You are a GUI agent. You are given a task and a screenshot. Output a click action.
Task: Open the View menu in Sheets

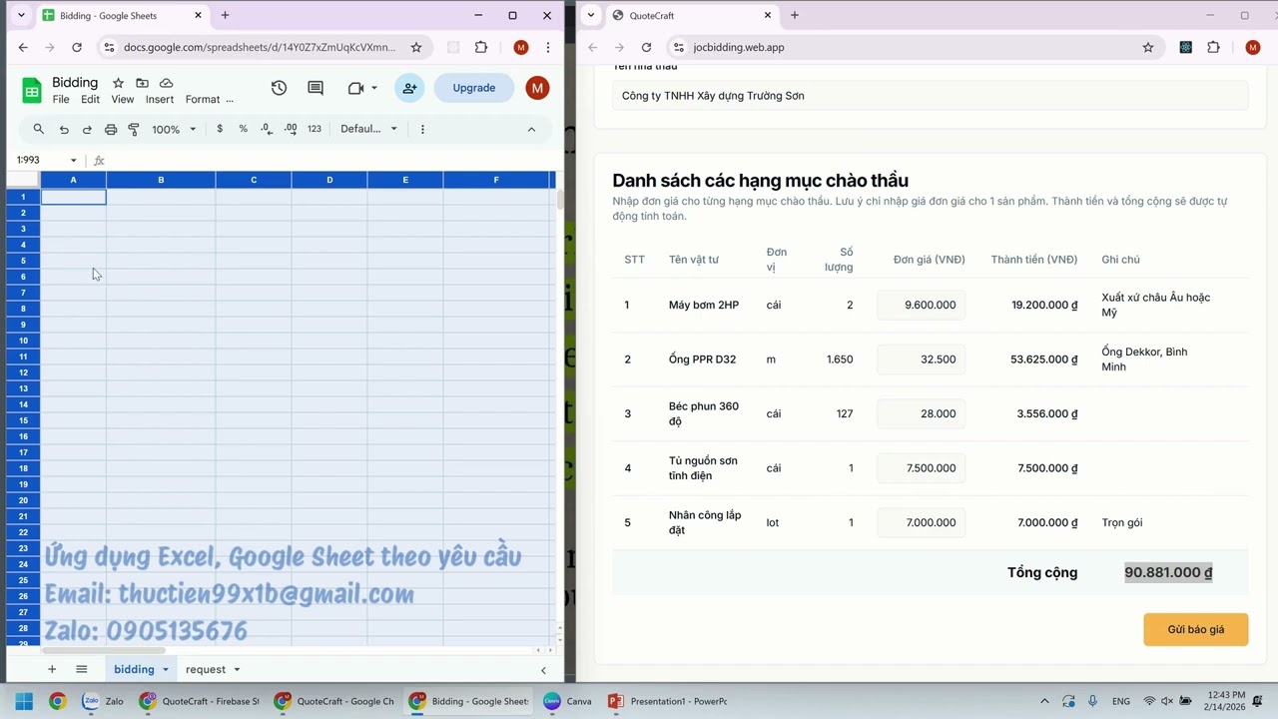[x=122, y=100]
